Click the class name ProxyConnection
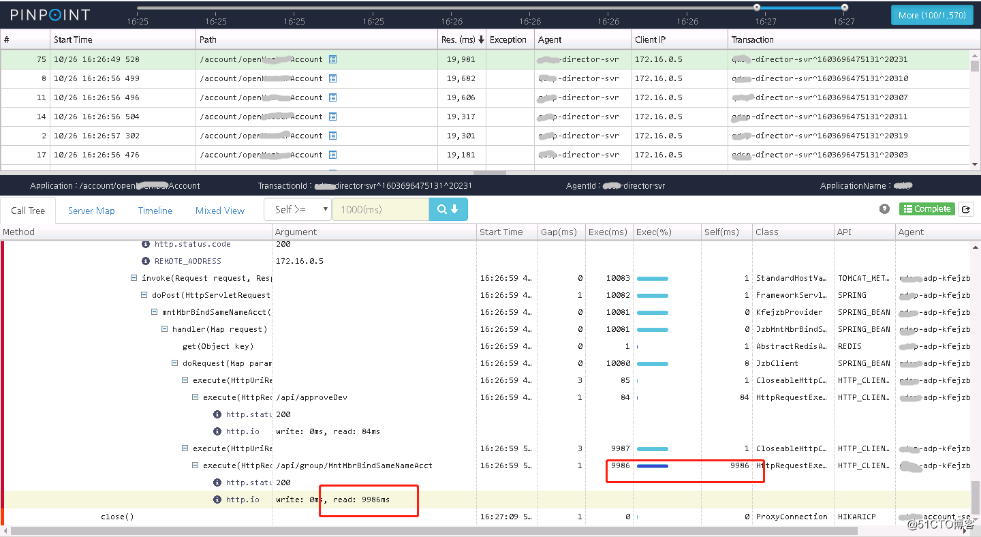Screen dimensions: 981x537 coord(792,517)
